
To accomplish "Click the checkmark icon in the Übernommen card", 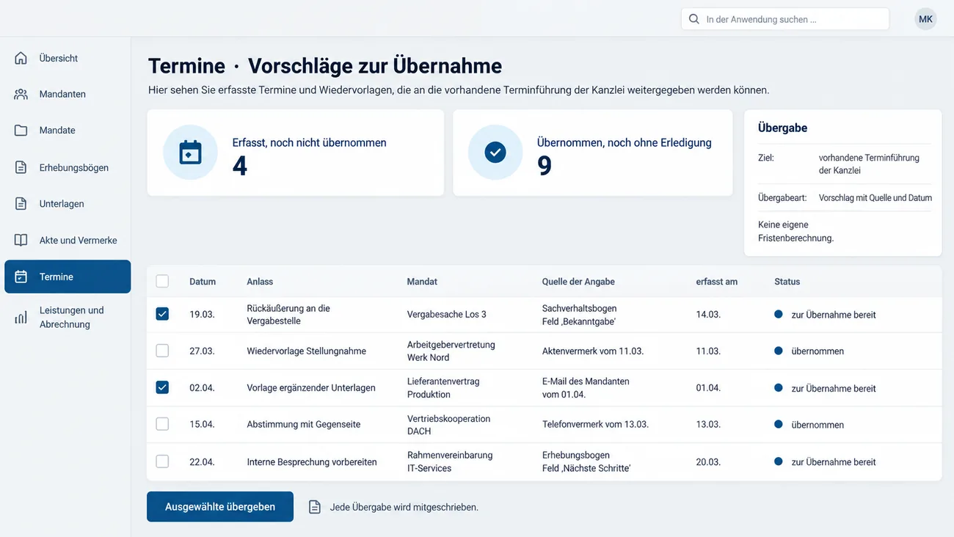I will 495,152.
